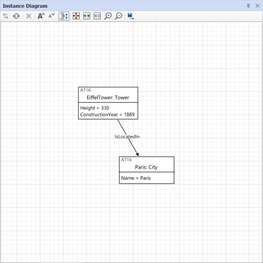The image size is (263, 263).
Task: Decrease the diagram font size
Action: tap(52, 16)
